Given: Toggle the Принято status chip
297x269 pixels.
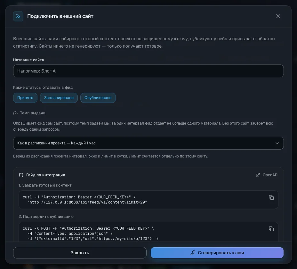Looking at the screenshot, I should [25, 98].
